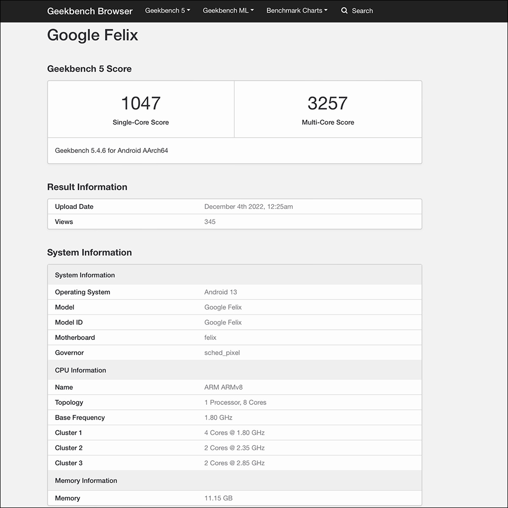The image size is (508, 508).
Task: Select the single-core score 1047
Action: (141, 103)
